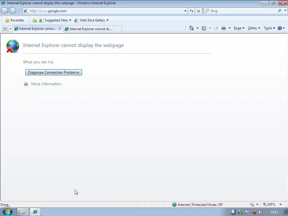Image resolution: width=288 pixels, height=216 pixels.
Task: Open the Safety menu
Action: click(x=254, y=28)
